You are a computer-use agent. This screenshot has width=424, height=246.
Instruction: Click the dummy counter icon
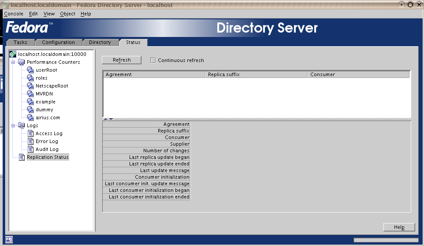(x=30, y=110)
